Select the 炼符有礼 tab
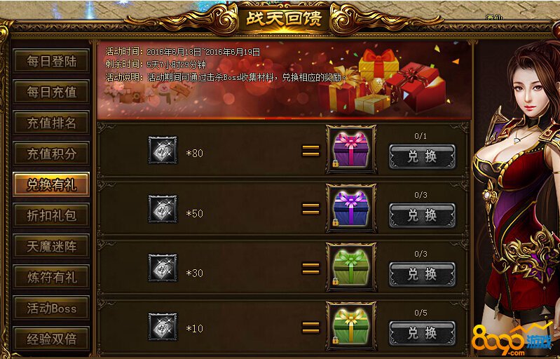 point(51,277)
